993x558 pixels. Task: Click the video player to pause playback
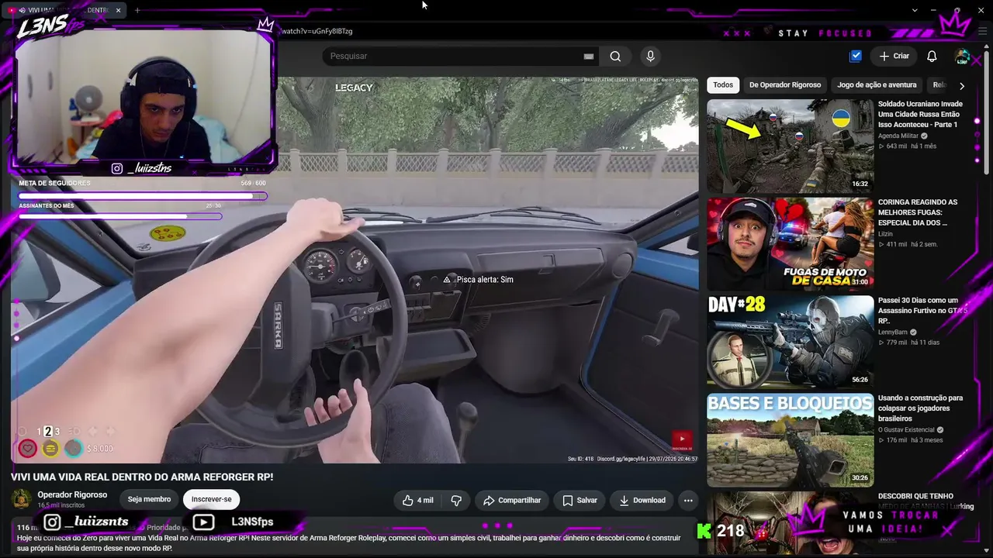click(x=355, y=270)
